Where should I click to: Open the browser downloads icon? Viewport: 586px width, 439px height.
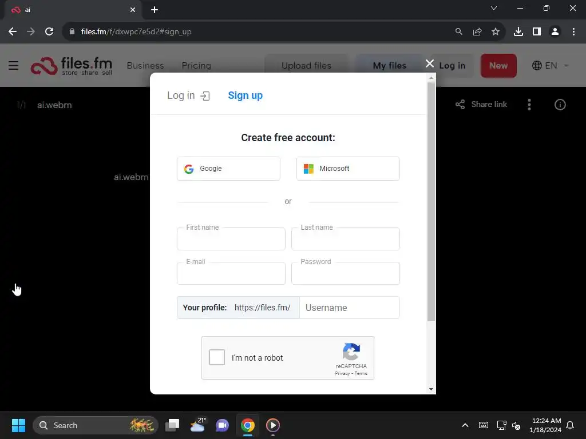tap(518, 32)
